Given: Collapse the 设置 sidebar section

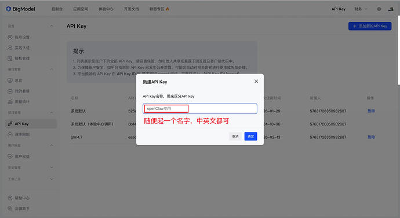Looking at the screenshot, I should coord(52,26).
